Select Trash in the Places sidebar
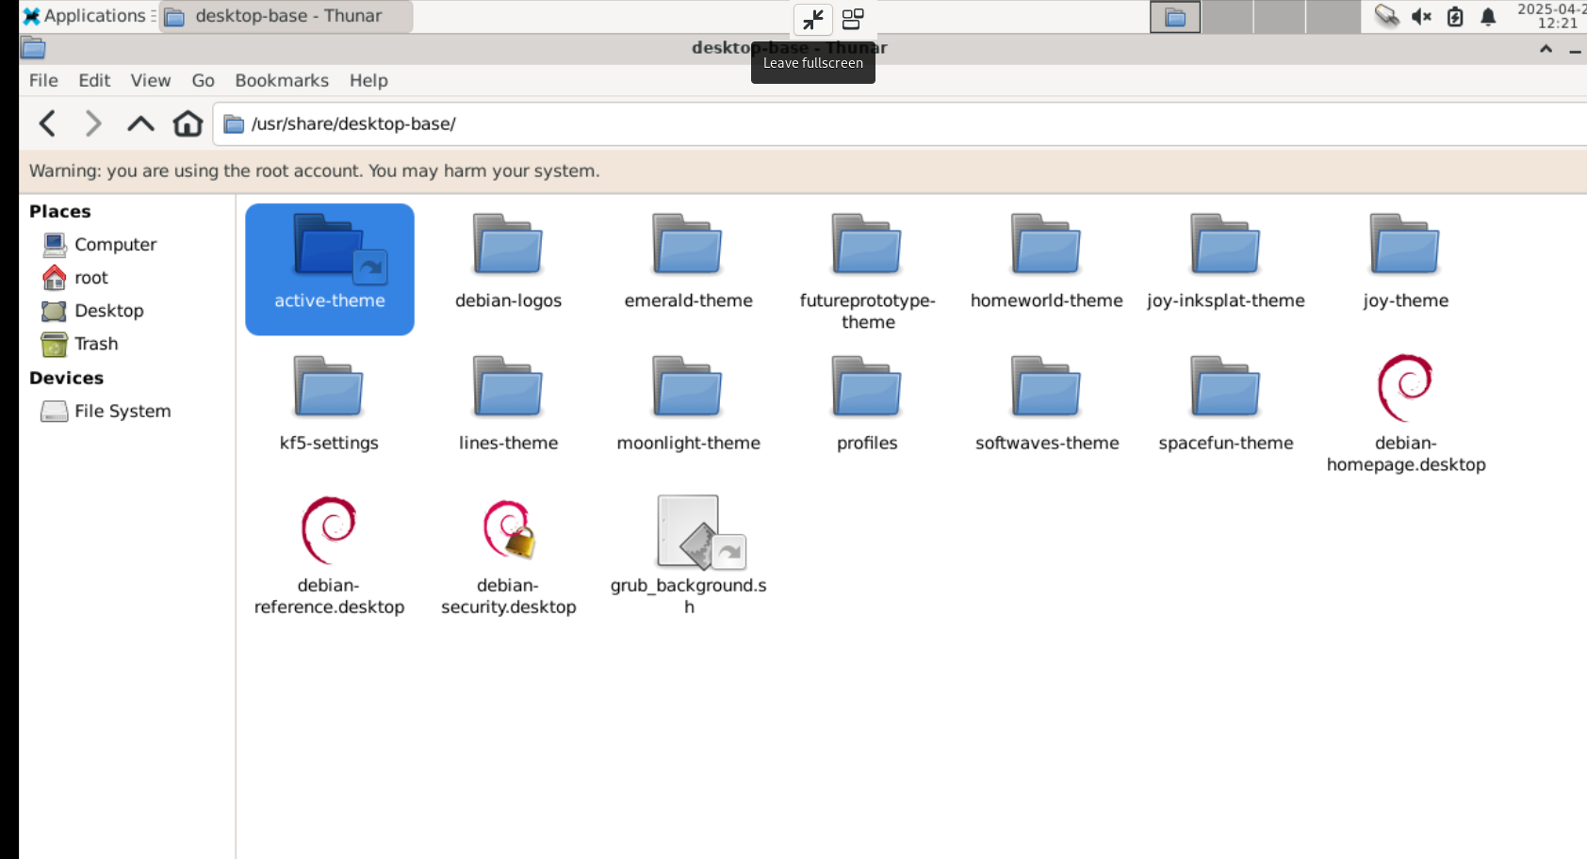The width and height of the screenshot is (1587, 859). (x=95, y=344)
